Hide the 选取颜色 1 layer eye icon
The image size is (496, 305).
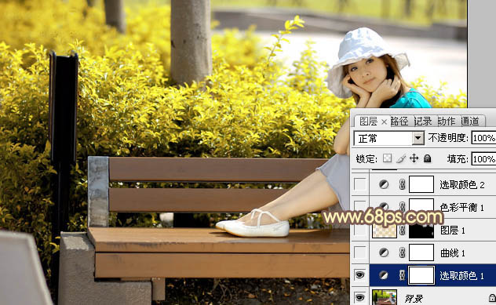(x=360, y=275)
